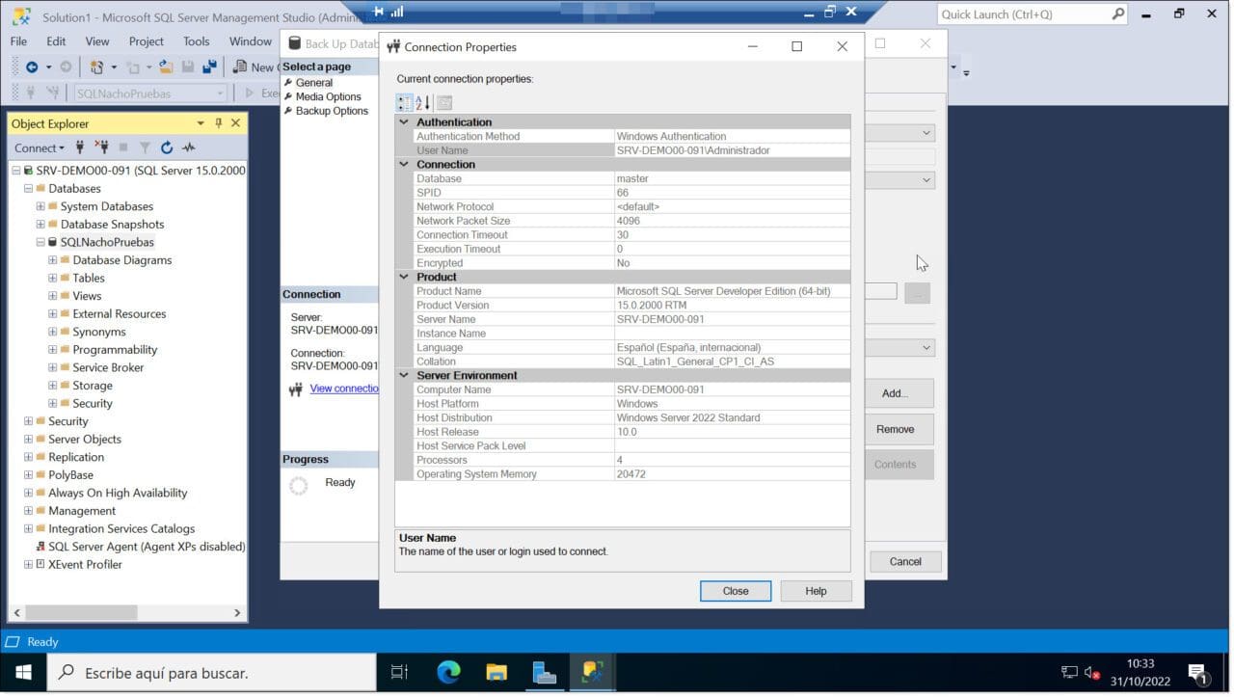1234x697 pixels.
Task: Expand the Always On High Availability node
Action: 28,493
